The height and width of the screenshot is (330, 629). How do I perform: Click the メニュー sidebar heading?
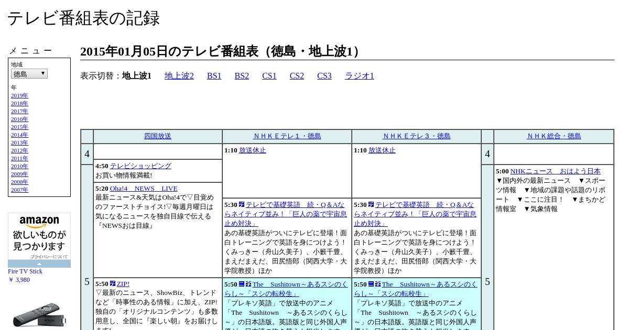click(30, 51)
